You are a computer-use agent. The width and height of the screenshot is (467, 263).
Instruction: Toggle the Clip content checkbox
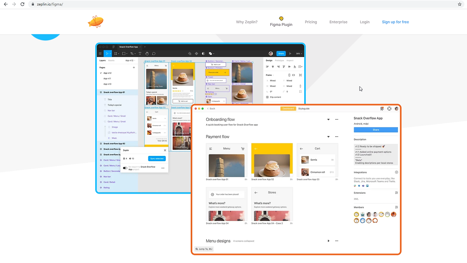pyautogui.click(x=267, y=97)
